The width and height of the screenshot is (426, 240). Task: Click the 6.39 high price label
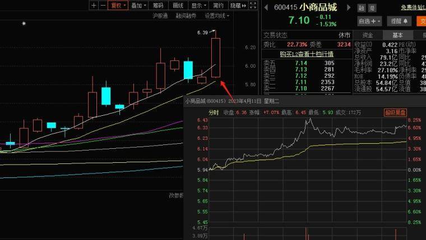click(202, 32)
